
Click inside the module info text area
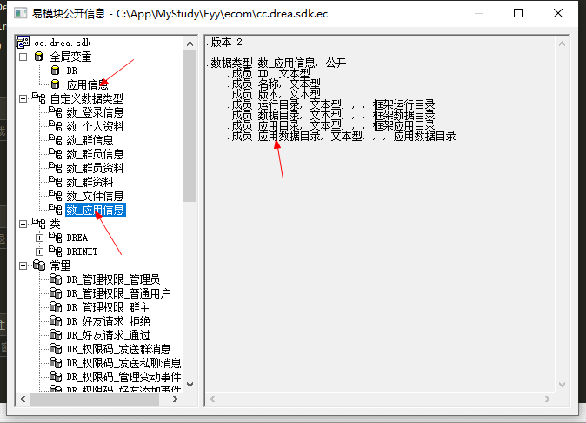tap(383, 261)
